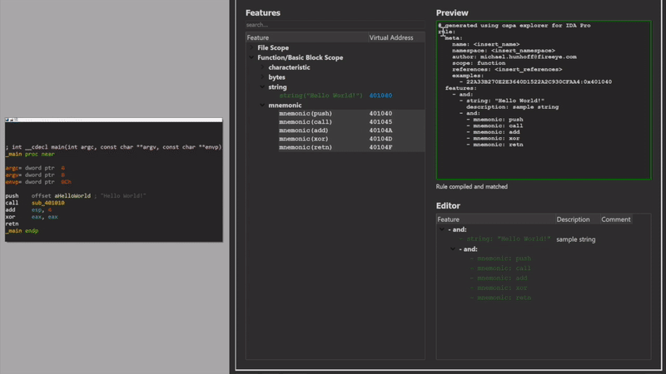
Task: Click the Feature column header in Features
Action: tap(306, 37)
